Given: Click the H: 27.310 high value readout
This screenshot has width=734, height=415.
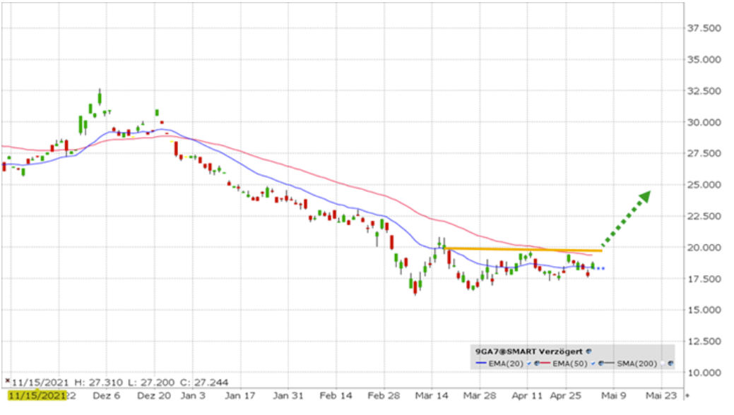Looking at the screenshot, I should 99,383.
